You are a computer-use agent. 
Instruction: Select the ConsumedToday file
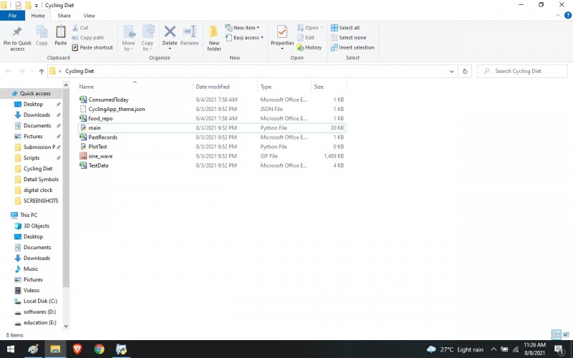click(211, 100)
